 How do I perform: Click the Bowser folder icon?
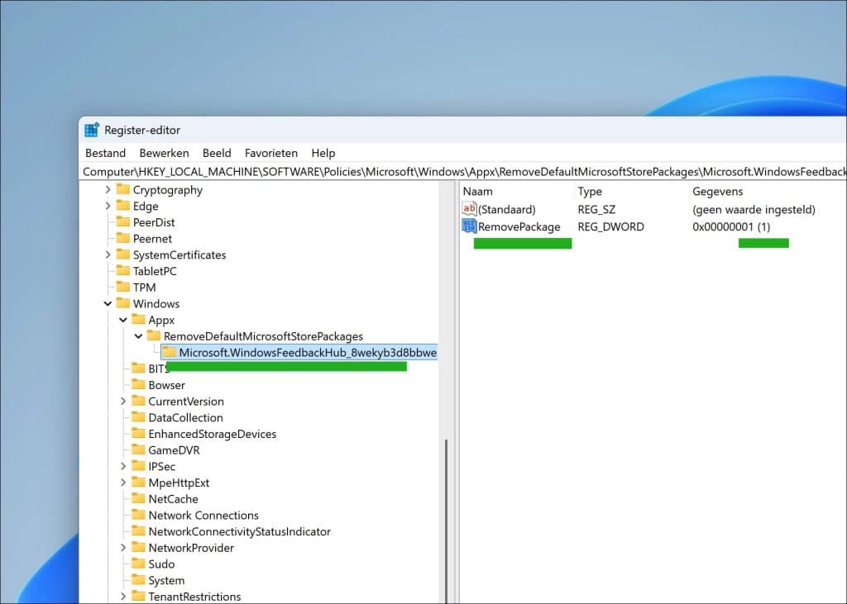click(139, 384)
